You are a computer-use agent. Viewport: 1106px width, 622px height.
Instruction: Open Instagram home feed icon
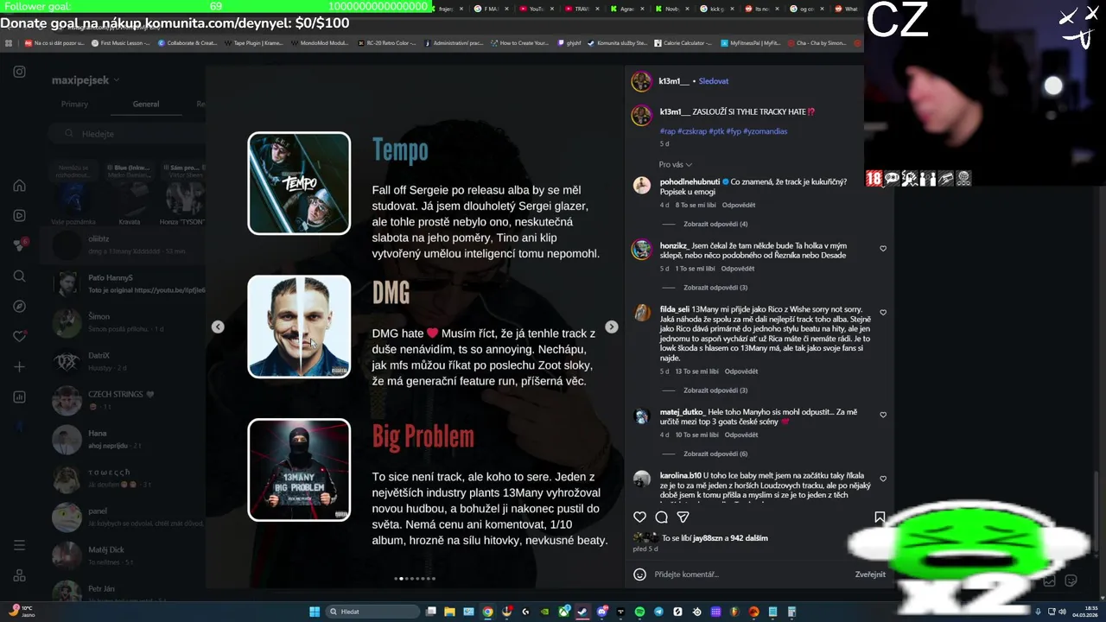[19, 186]
